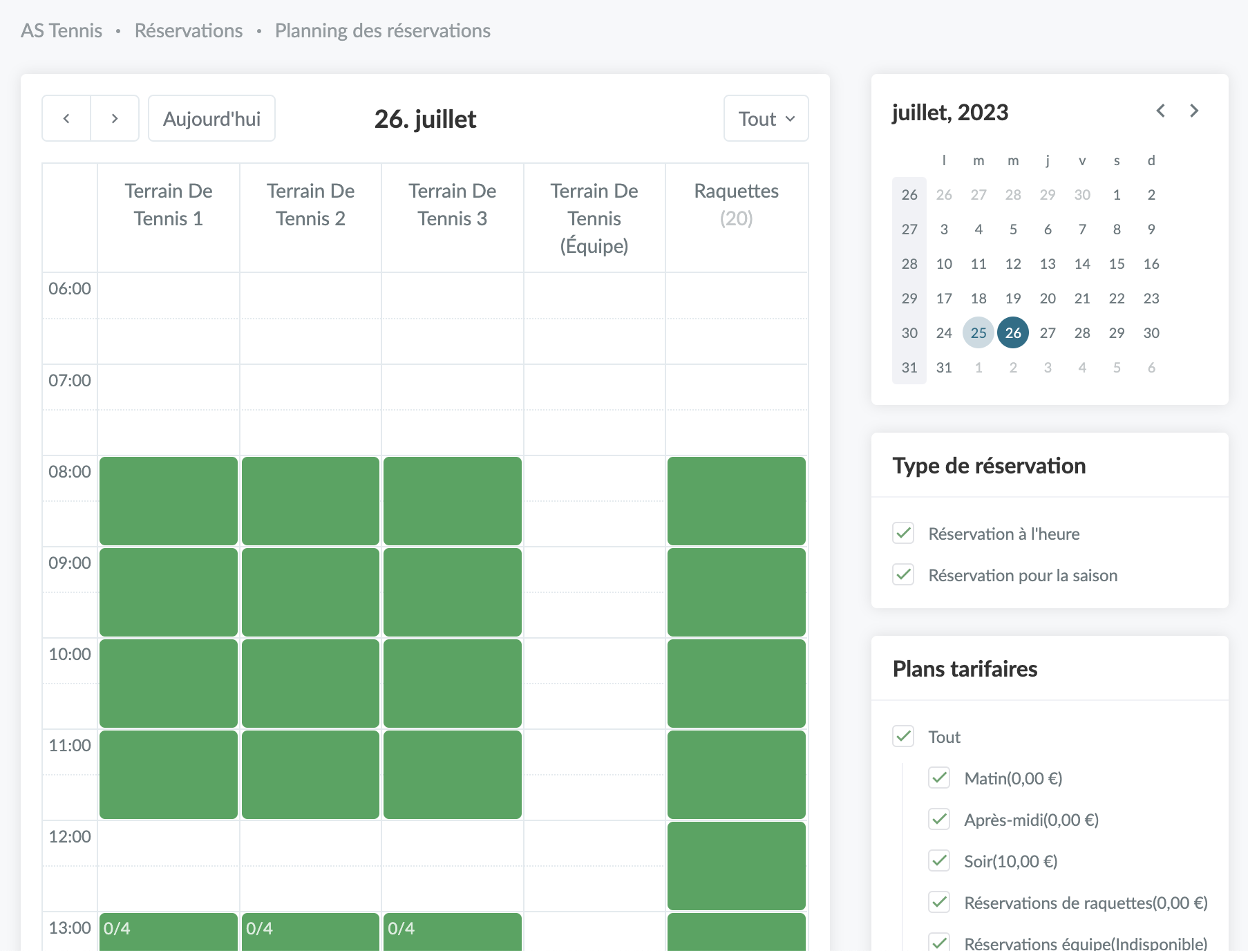The image size is (1248, 951).
Task: Open 10:00 Raquettes slot
Action: 737,684
